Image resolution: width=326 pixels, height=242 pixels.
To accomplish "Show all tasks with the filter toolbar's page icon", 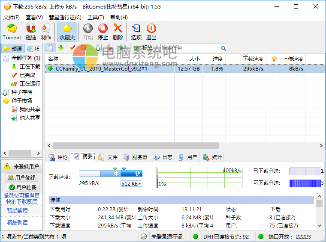I will pos(50,48).
